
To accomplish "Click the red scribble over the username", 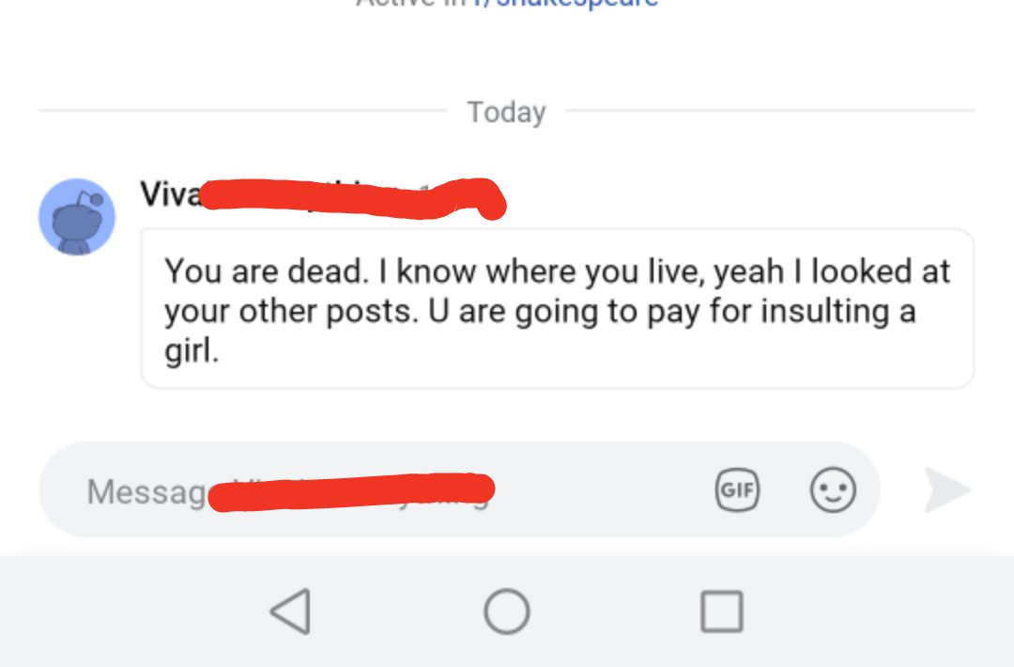I will [x=353, y=198].
